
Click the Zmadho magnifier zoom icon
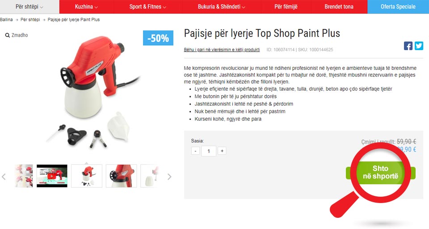coord(8,35)
